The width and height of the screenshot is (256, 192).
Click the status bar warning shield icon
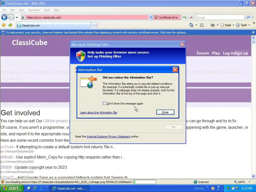click(x=2, y=182)
